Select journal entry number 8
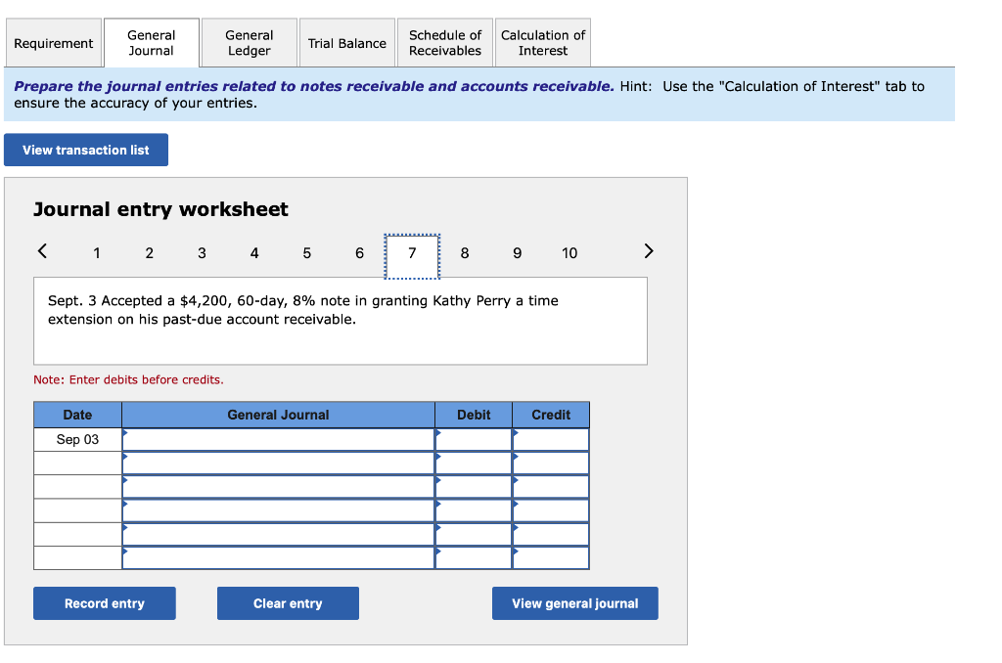The width and height of the screenshot is (1002, 663). 465,253
